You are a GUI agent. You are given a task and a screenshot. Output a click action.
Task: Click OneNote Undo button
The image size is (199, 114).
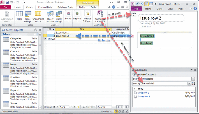(142, 4)
